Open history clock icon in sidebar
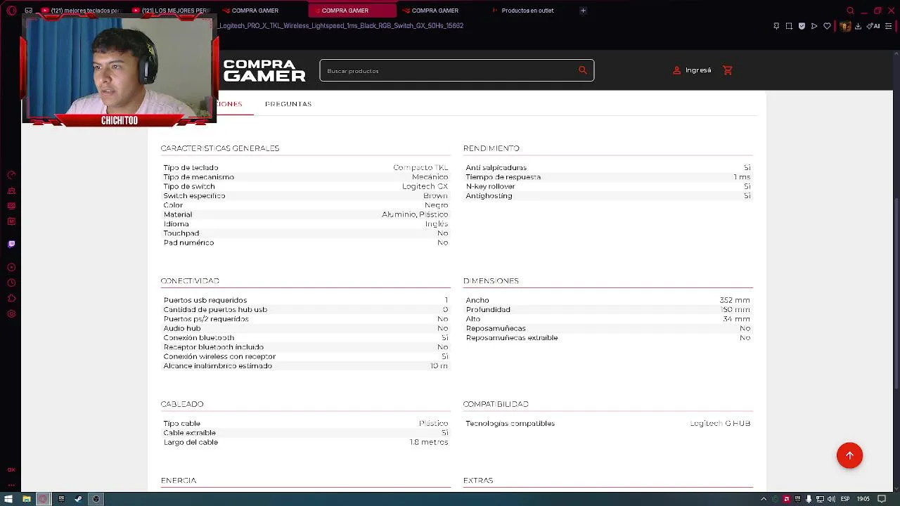Screen dimensions: 900x506 [11, 283]
